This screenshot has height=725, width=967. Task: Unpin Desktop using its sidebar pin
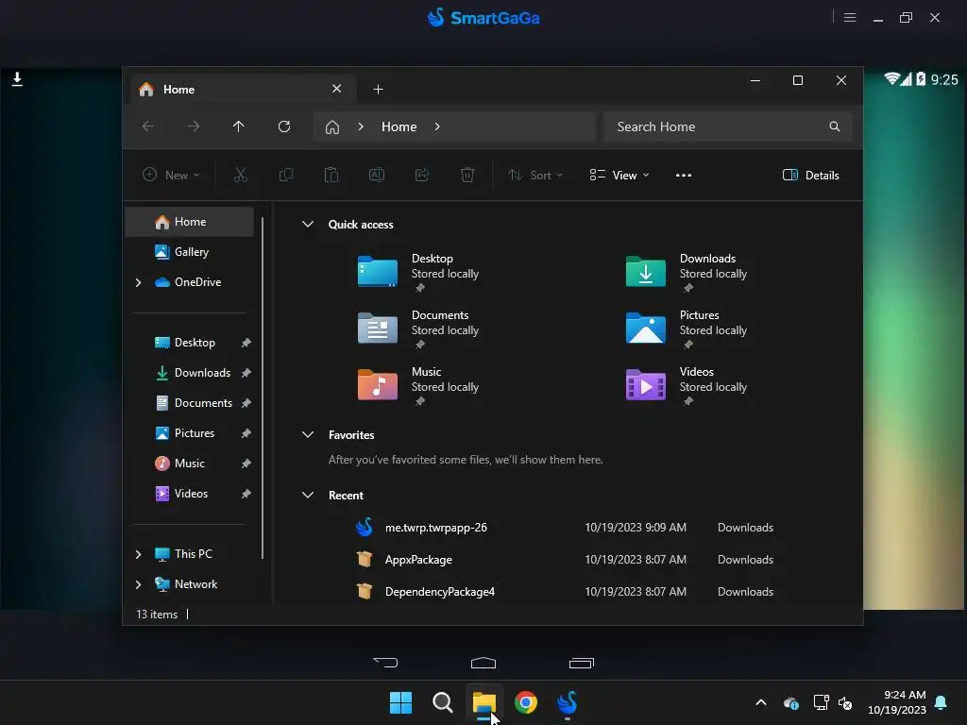coord(246,342)
